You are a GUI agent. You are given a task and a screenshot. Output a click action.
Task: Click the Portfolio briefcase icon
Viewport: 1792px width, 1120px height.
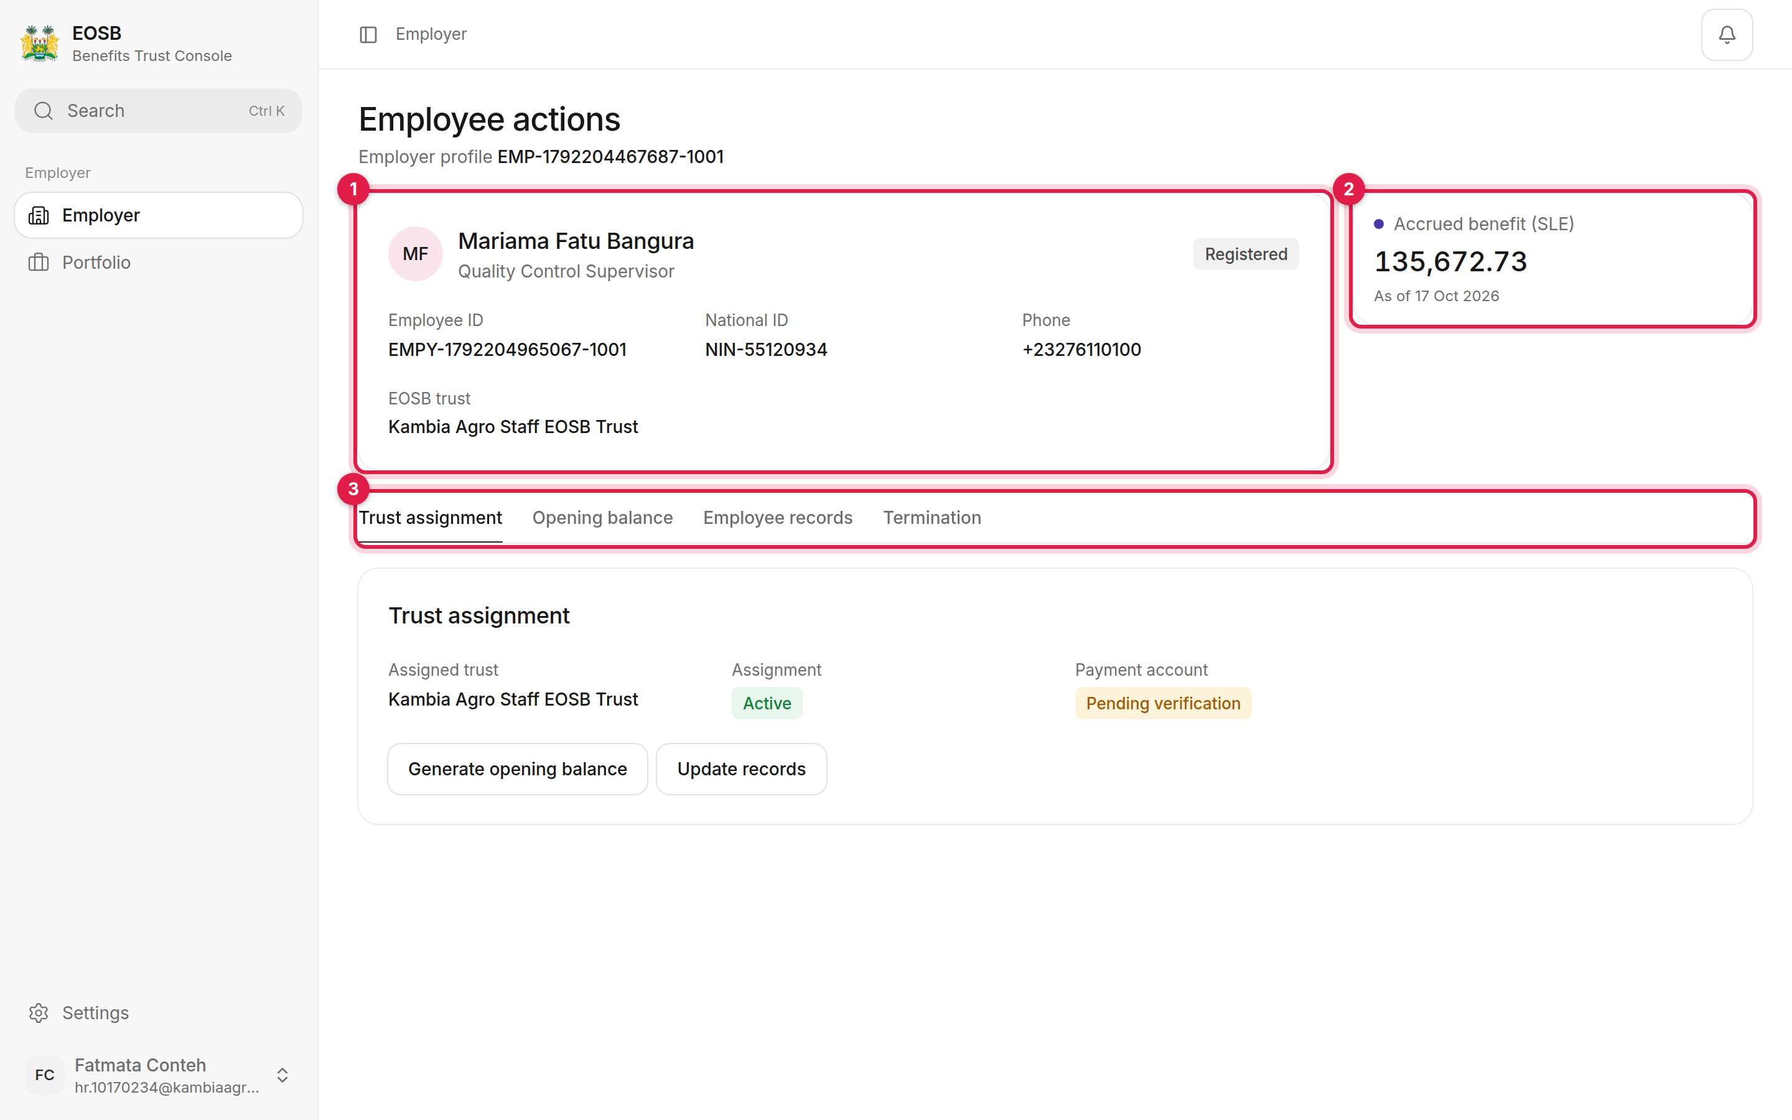(39, 262)
